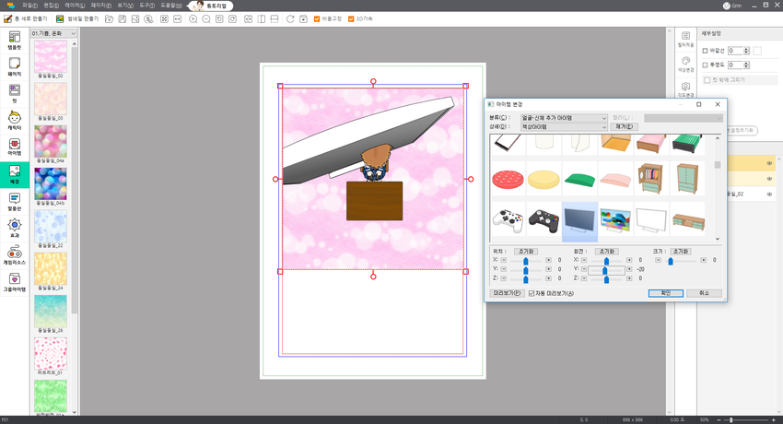The width and height of the screenshot is (783, 424).
Task: Select the black game controller item
Action: tap(543, 220)
